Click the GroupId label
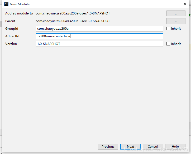The width and height of the screenshot is (191, 154). point(12,29)
